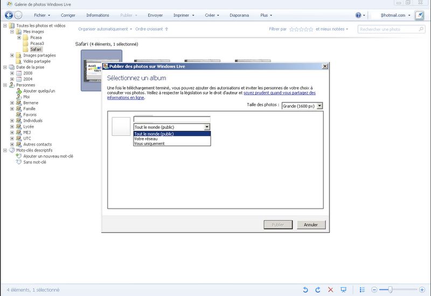Switch view with details list icon
Viewport: 431px width, 296px height.
362,290
